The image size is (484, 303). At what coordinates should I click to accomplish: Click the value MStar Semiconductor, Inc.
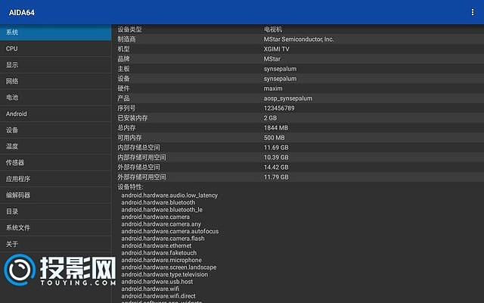point(299,39)
